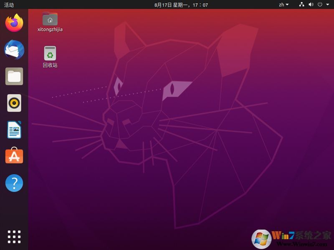The image size is (334, 250).
Task: Click the Show Applications grid
Action: click(14, 236)
